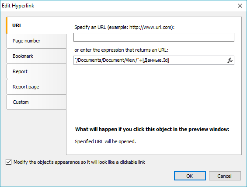Click the 'or enter the expression' label
This screenshot has height=187, width=247.
(121, 50)
